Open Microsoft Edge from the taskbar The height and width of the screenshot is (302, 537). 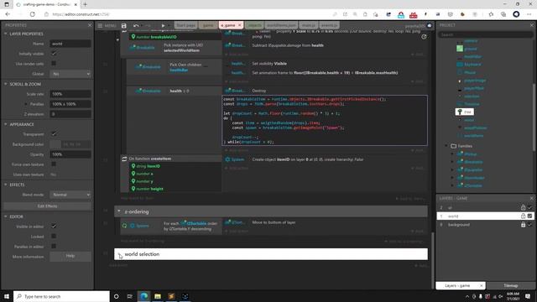(143, 296)
